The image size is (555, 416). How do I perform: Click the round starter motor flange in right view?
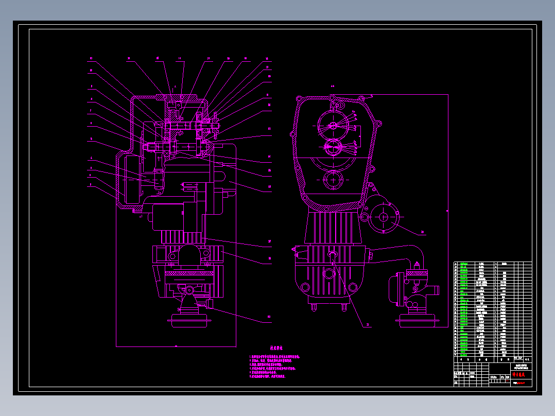384,217
